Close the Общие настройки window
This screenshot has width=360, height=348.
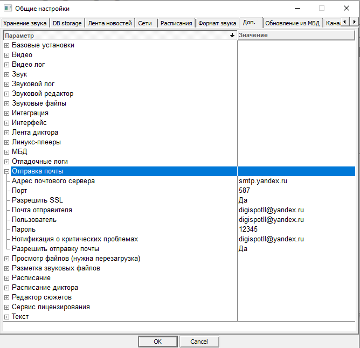point(347,8)
